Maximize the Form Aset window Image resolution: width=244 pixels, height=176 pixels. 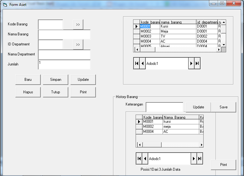222,3
